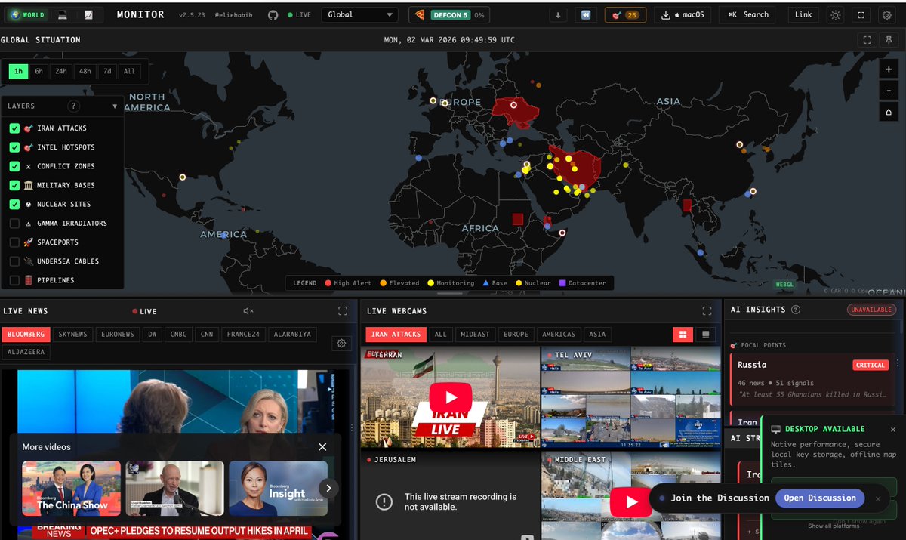Screen dimensions: 906x540
Task: Open the AI Insights help icon
Action: pos(796,310)
